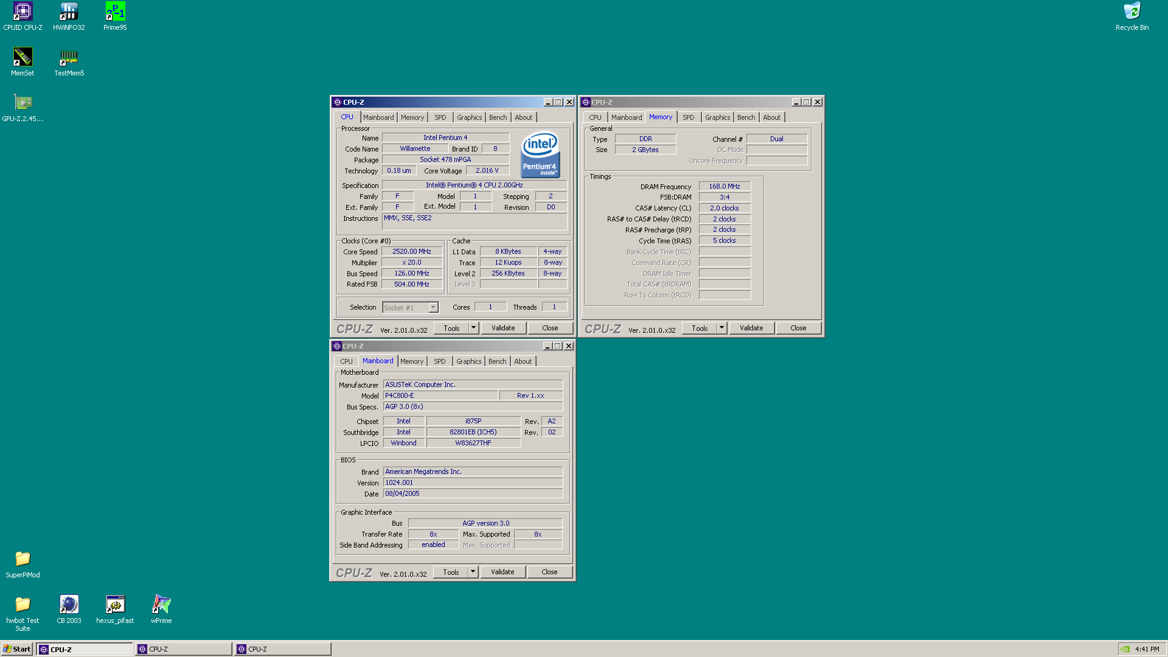
Task: Open the SPD tab in the CPU window
Action: [440, 117]
